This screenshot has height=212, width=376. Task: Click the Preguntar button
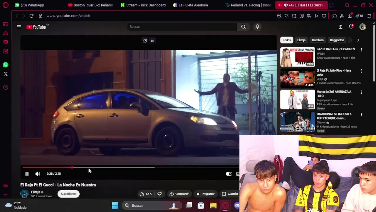[x=205, y=194]
